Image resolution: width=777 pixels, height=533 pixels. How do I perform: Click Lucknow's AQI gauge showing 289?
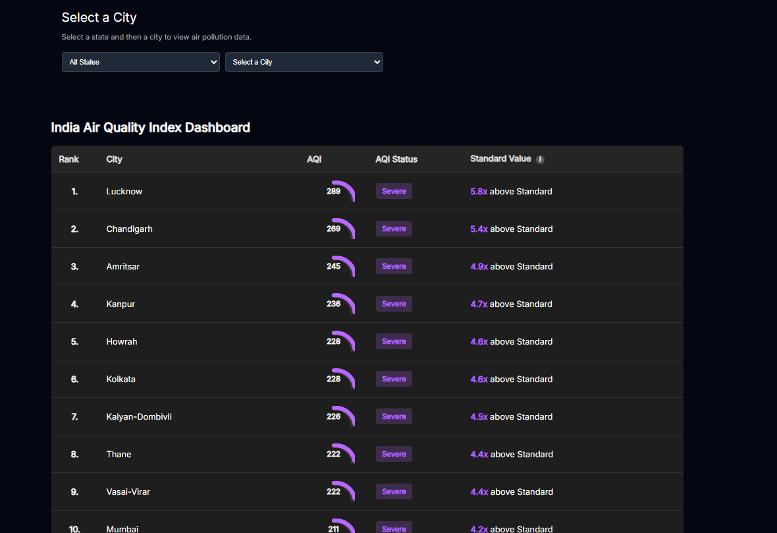pos(341,192)
